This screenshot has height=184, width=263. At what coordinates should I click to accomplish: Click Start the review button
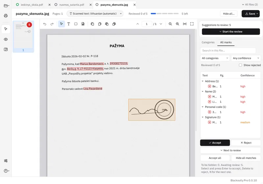231,32
